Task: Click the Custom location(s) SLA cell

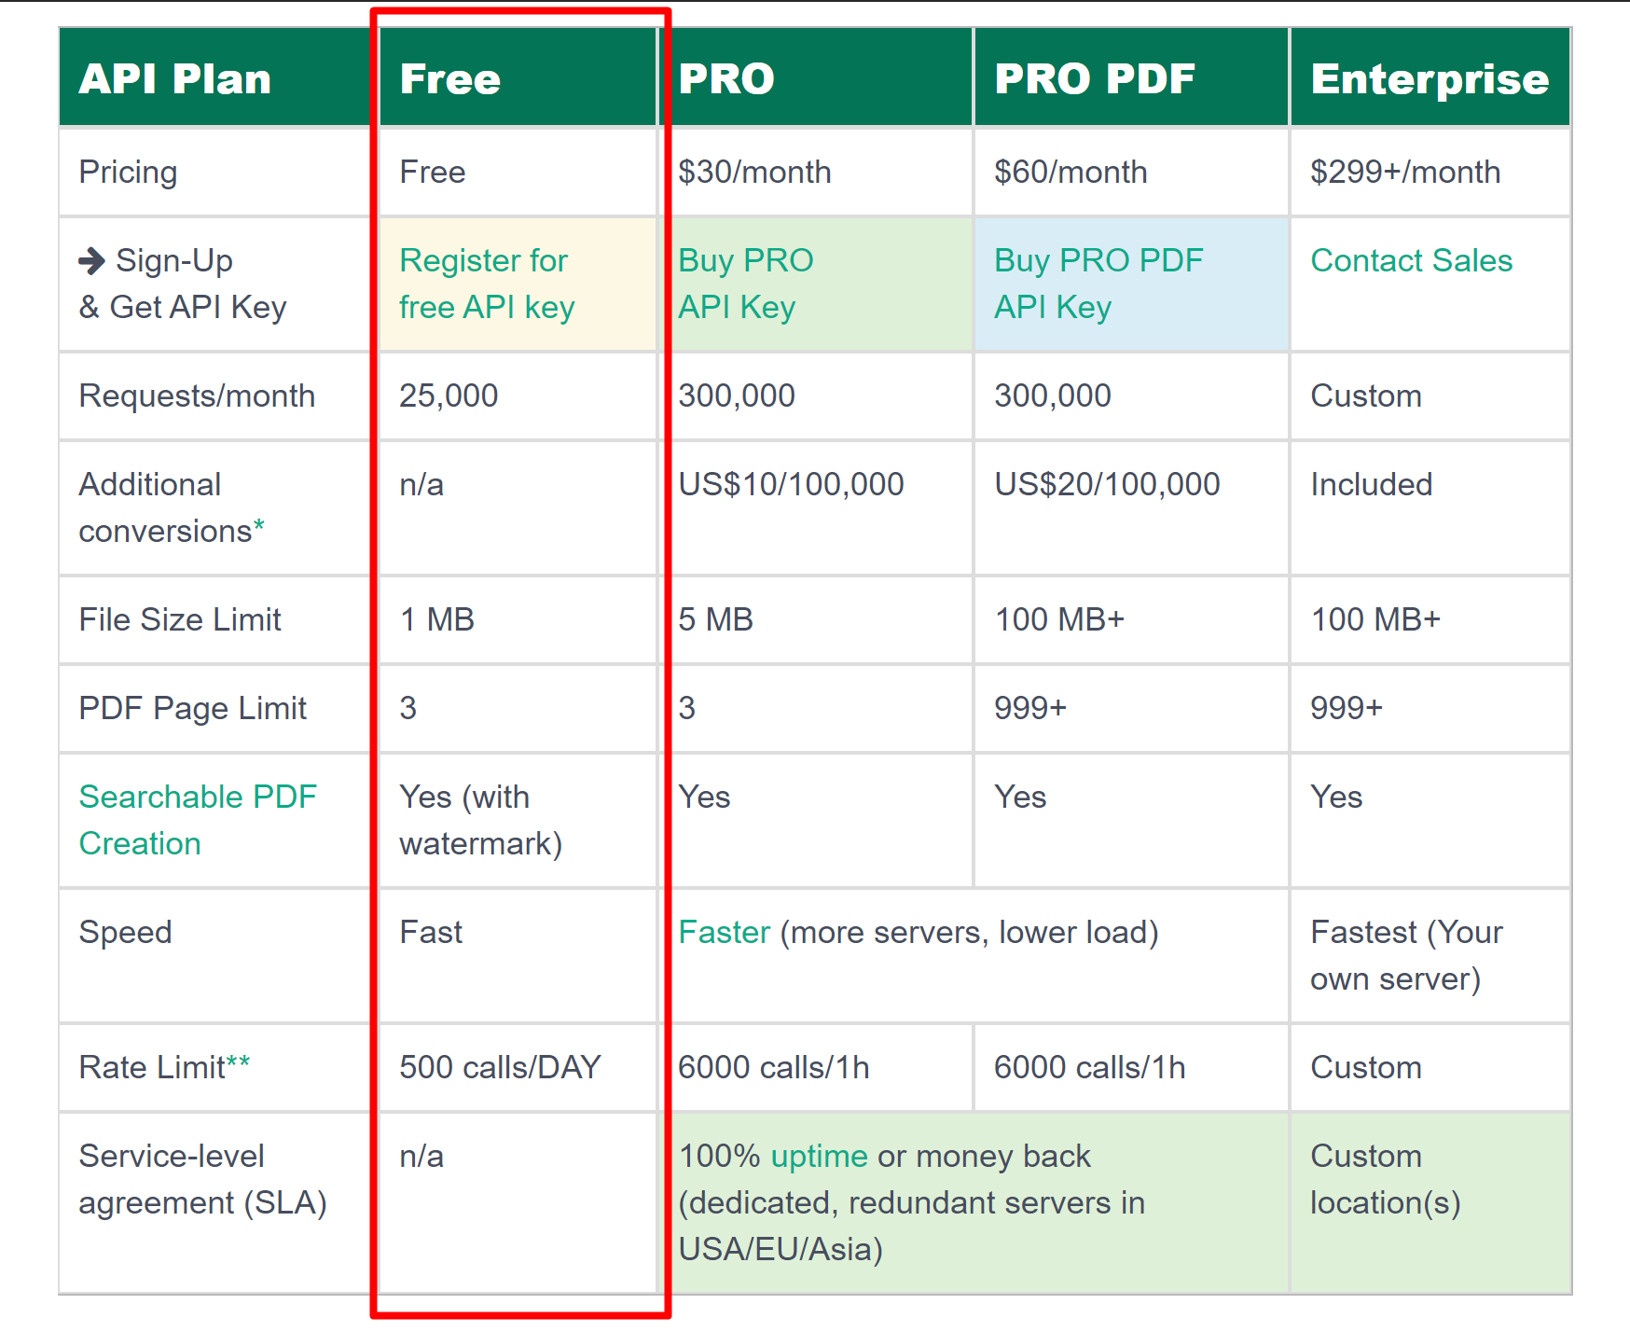Action: click(1430, 1202)
